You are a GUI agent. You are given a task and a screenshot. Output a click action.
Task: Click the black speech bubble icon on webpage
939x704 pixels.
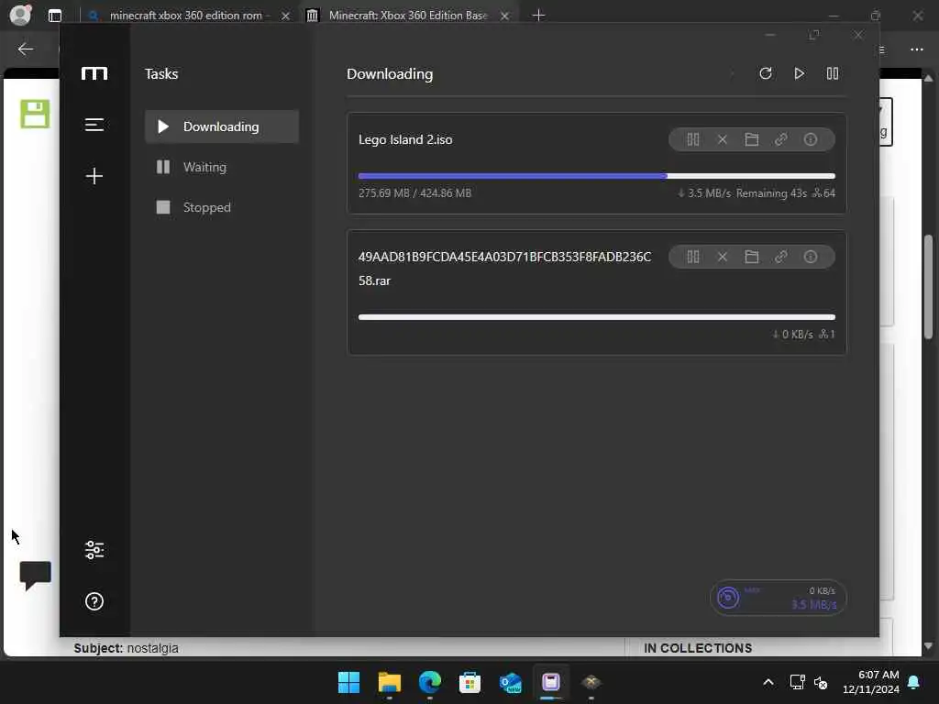(x=36, y=576)
